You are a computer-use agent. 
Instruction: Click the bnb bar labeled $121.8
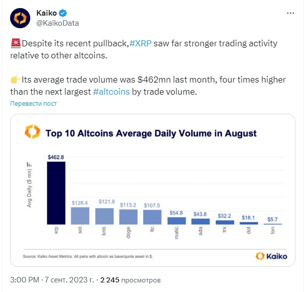pyautogui.click(x=104, y=216)
